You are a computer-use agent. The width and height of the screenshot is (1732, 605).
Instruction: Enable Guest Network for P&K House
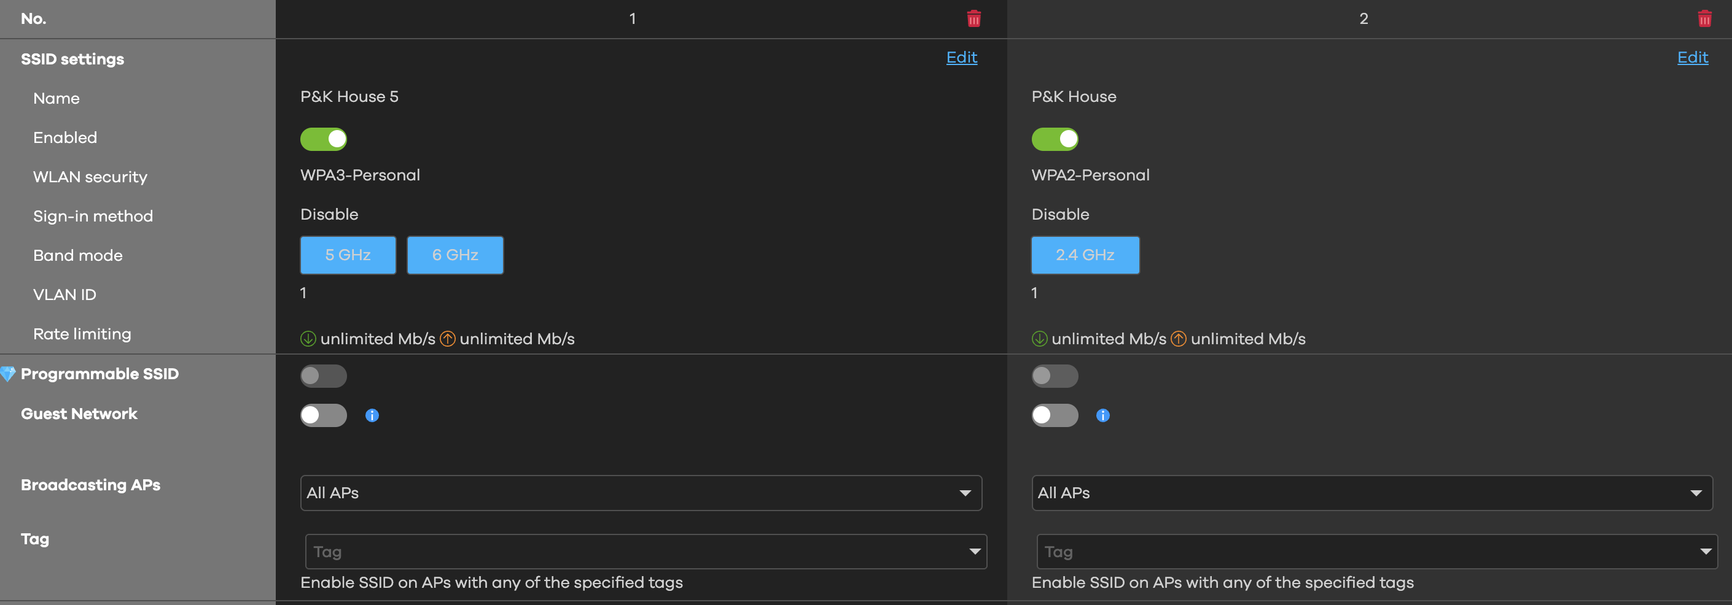click(1055, 415)
